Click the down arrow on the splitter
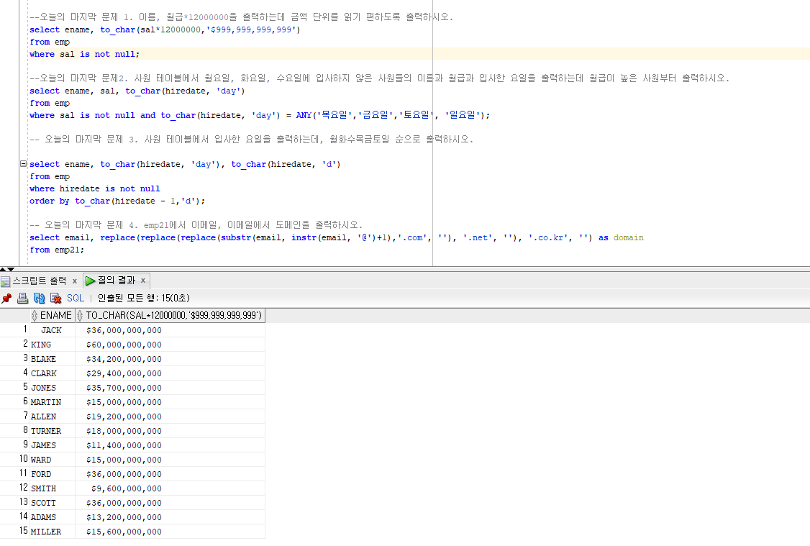810x546 pixels. coord(11,269)
